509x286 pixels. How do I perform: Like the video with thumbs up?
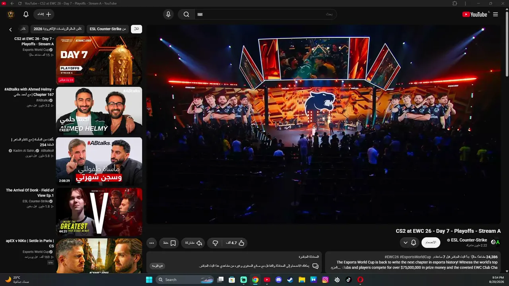[235, 243]
